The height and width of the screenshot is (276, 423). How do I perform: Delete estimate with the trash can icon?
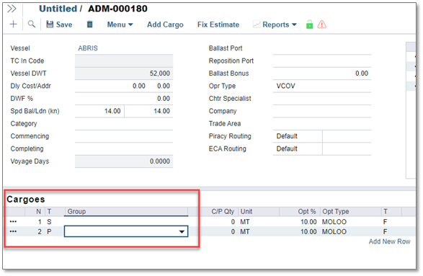pos(89,25)
